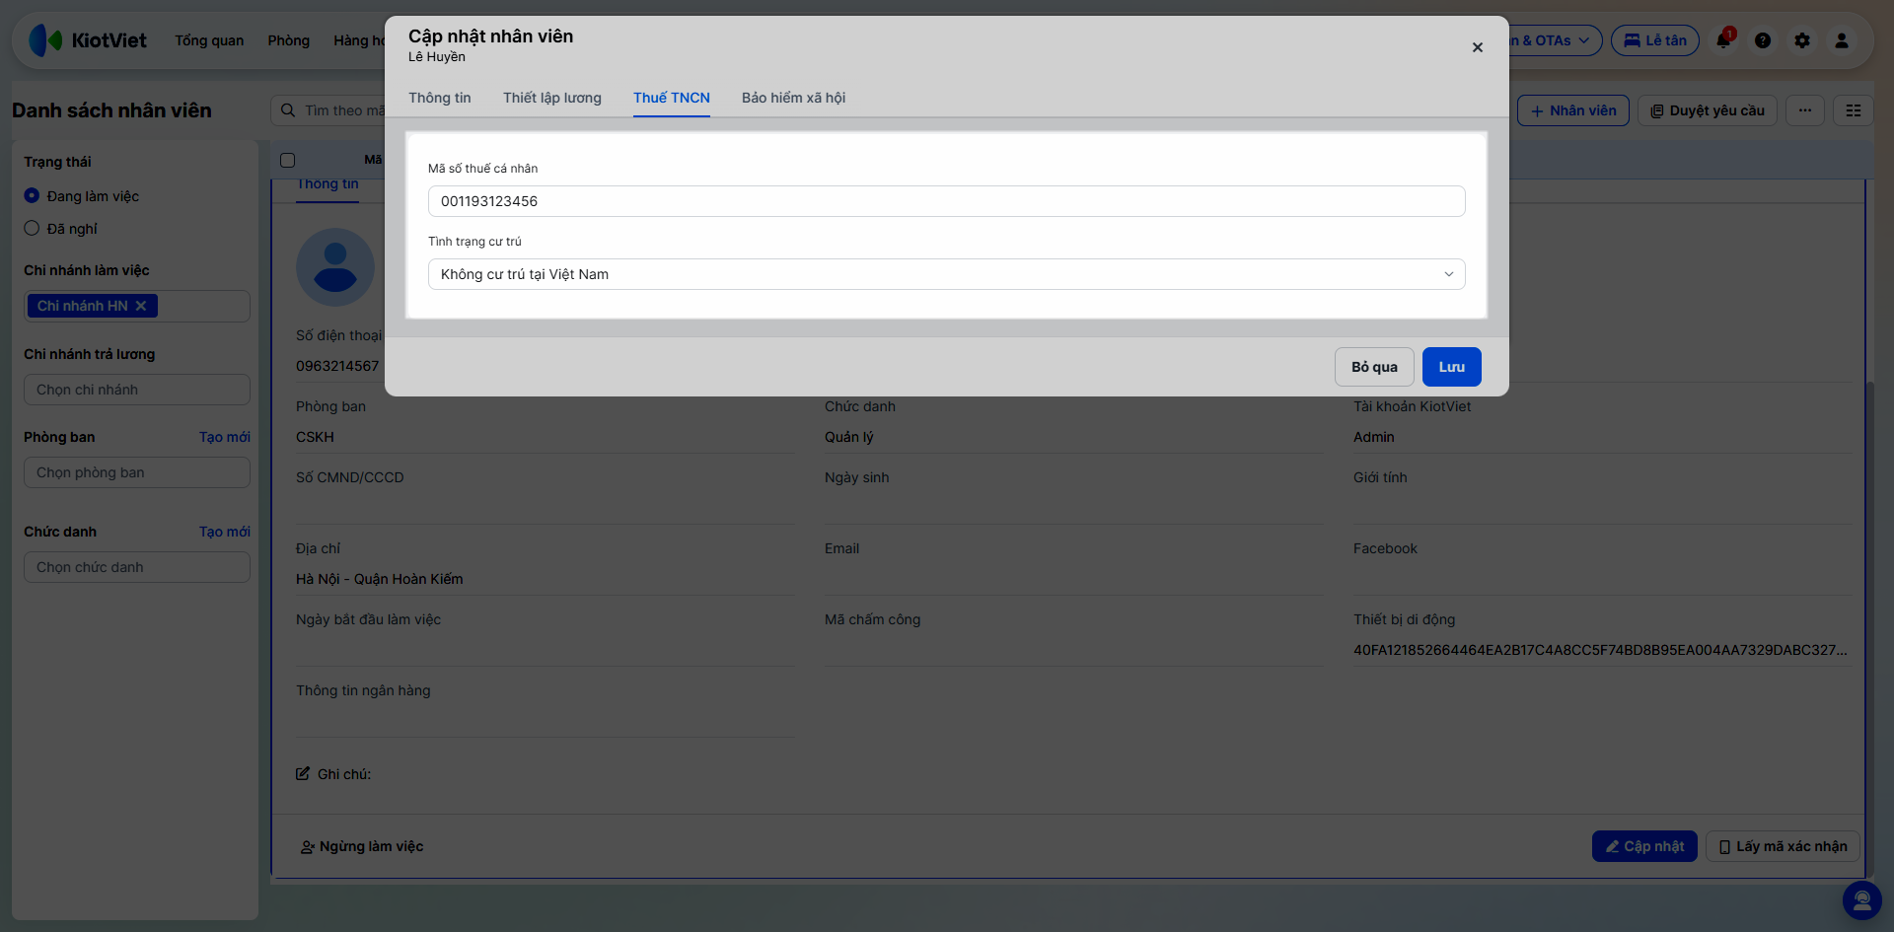The width and height of the screenshot is (1894, 932).
Task: Click Ngừng làm việc button
Action: click(362, 846)
